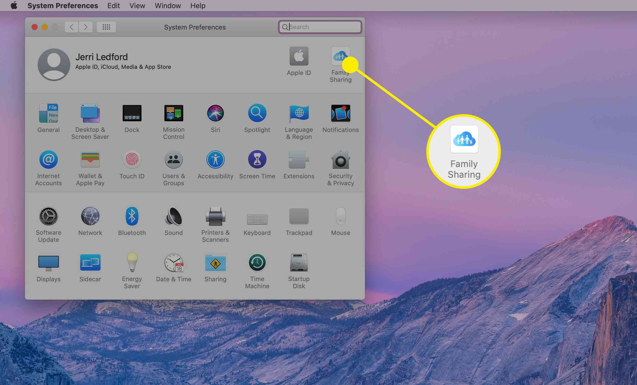Minimize the System Preferences window

click(45, 27)
